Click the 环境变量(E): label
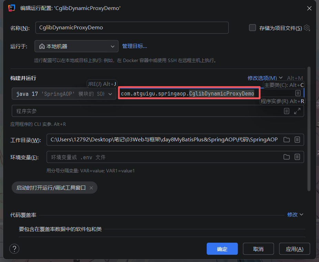 pyautogui.click(x=24, y=157)
